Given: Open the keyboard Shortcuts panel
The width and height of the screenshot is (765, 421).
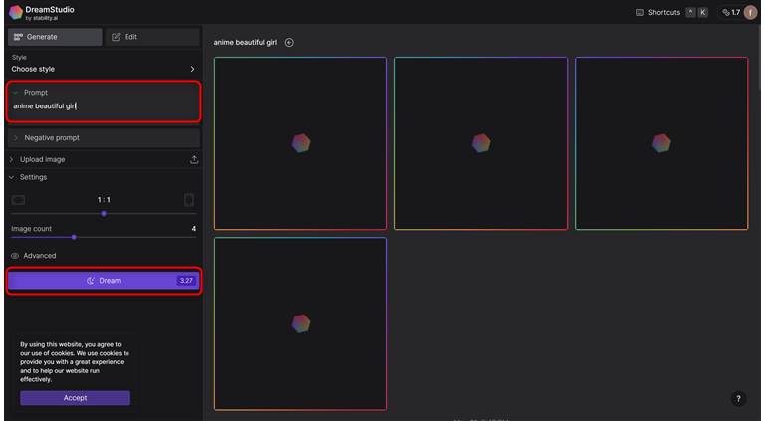Looking at the screenshot, I should [x=657, y=13].
